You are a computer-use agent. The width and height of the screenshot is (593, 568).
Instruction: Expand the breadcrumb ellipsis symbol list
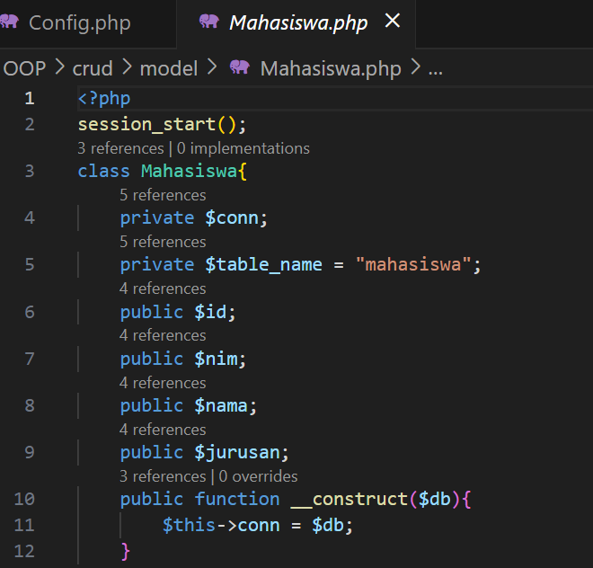point(436,68)
